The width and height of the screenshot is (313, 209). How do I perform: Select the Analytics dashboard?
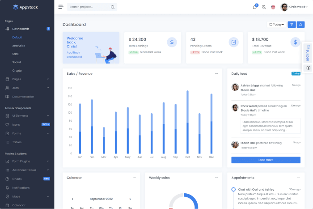pyautogui.click(x=19, y=46)
